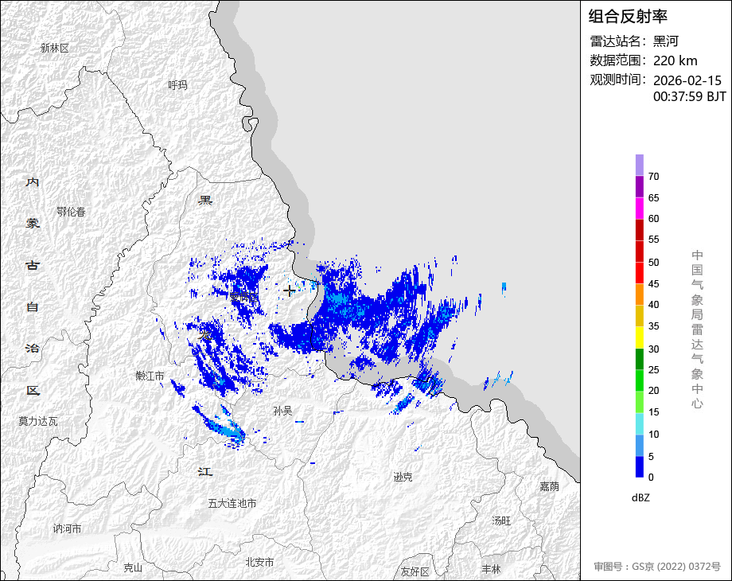Click the radar station cross marker
The height and width of the screenshot is (581, 732).
[x=289, y=290]
